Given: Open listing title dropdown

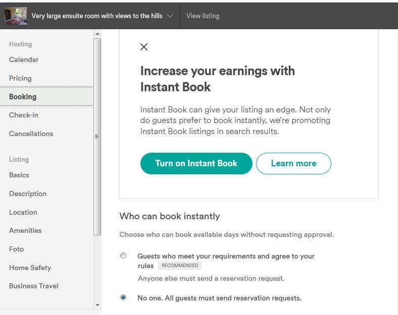Looking at the screenshot, I should 97,16.
